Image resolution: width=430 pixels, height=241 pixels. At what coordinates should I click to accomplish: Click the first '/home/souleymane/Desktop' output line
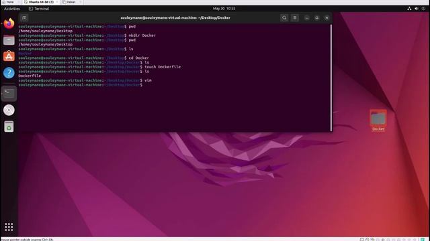(x=46, y=31)
